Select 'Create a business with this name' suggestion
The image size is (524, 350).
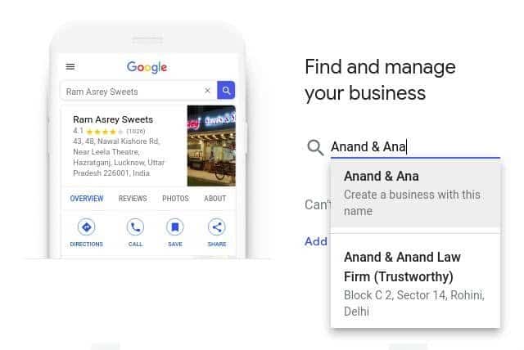[x=415, y=194]
